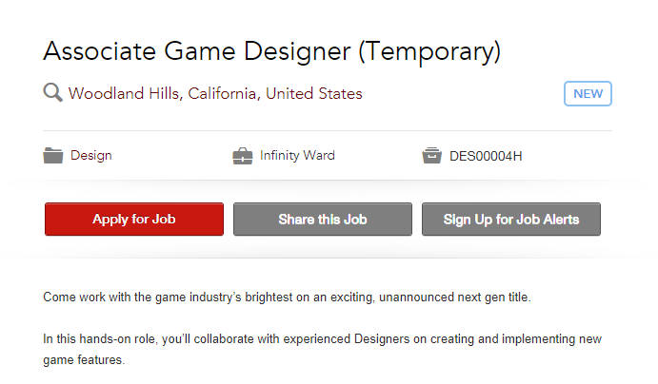Click the "game features." text line
658x384 pixels.
[x=84, y=359]
